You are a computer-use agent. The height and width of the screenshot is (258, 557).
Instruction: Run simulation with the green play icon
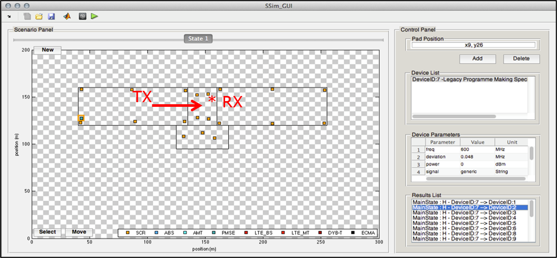[94, 17]
